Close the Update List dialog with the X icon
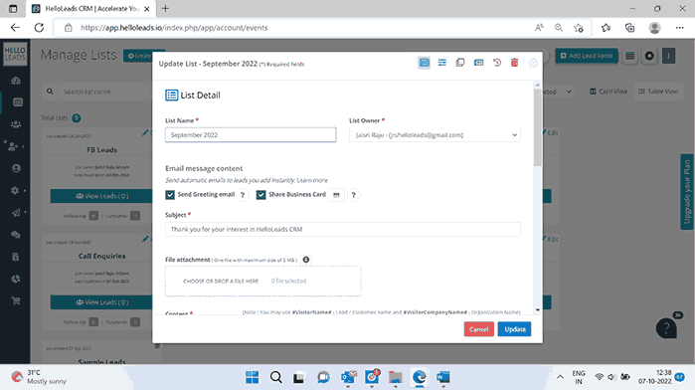Image resolution: width=695 pixels, height=390 pixels. tap(533, 64)
